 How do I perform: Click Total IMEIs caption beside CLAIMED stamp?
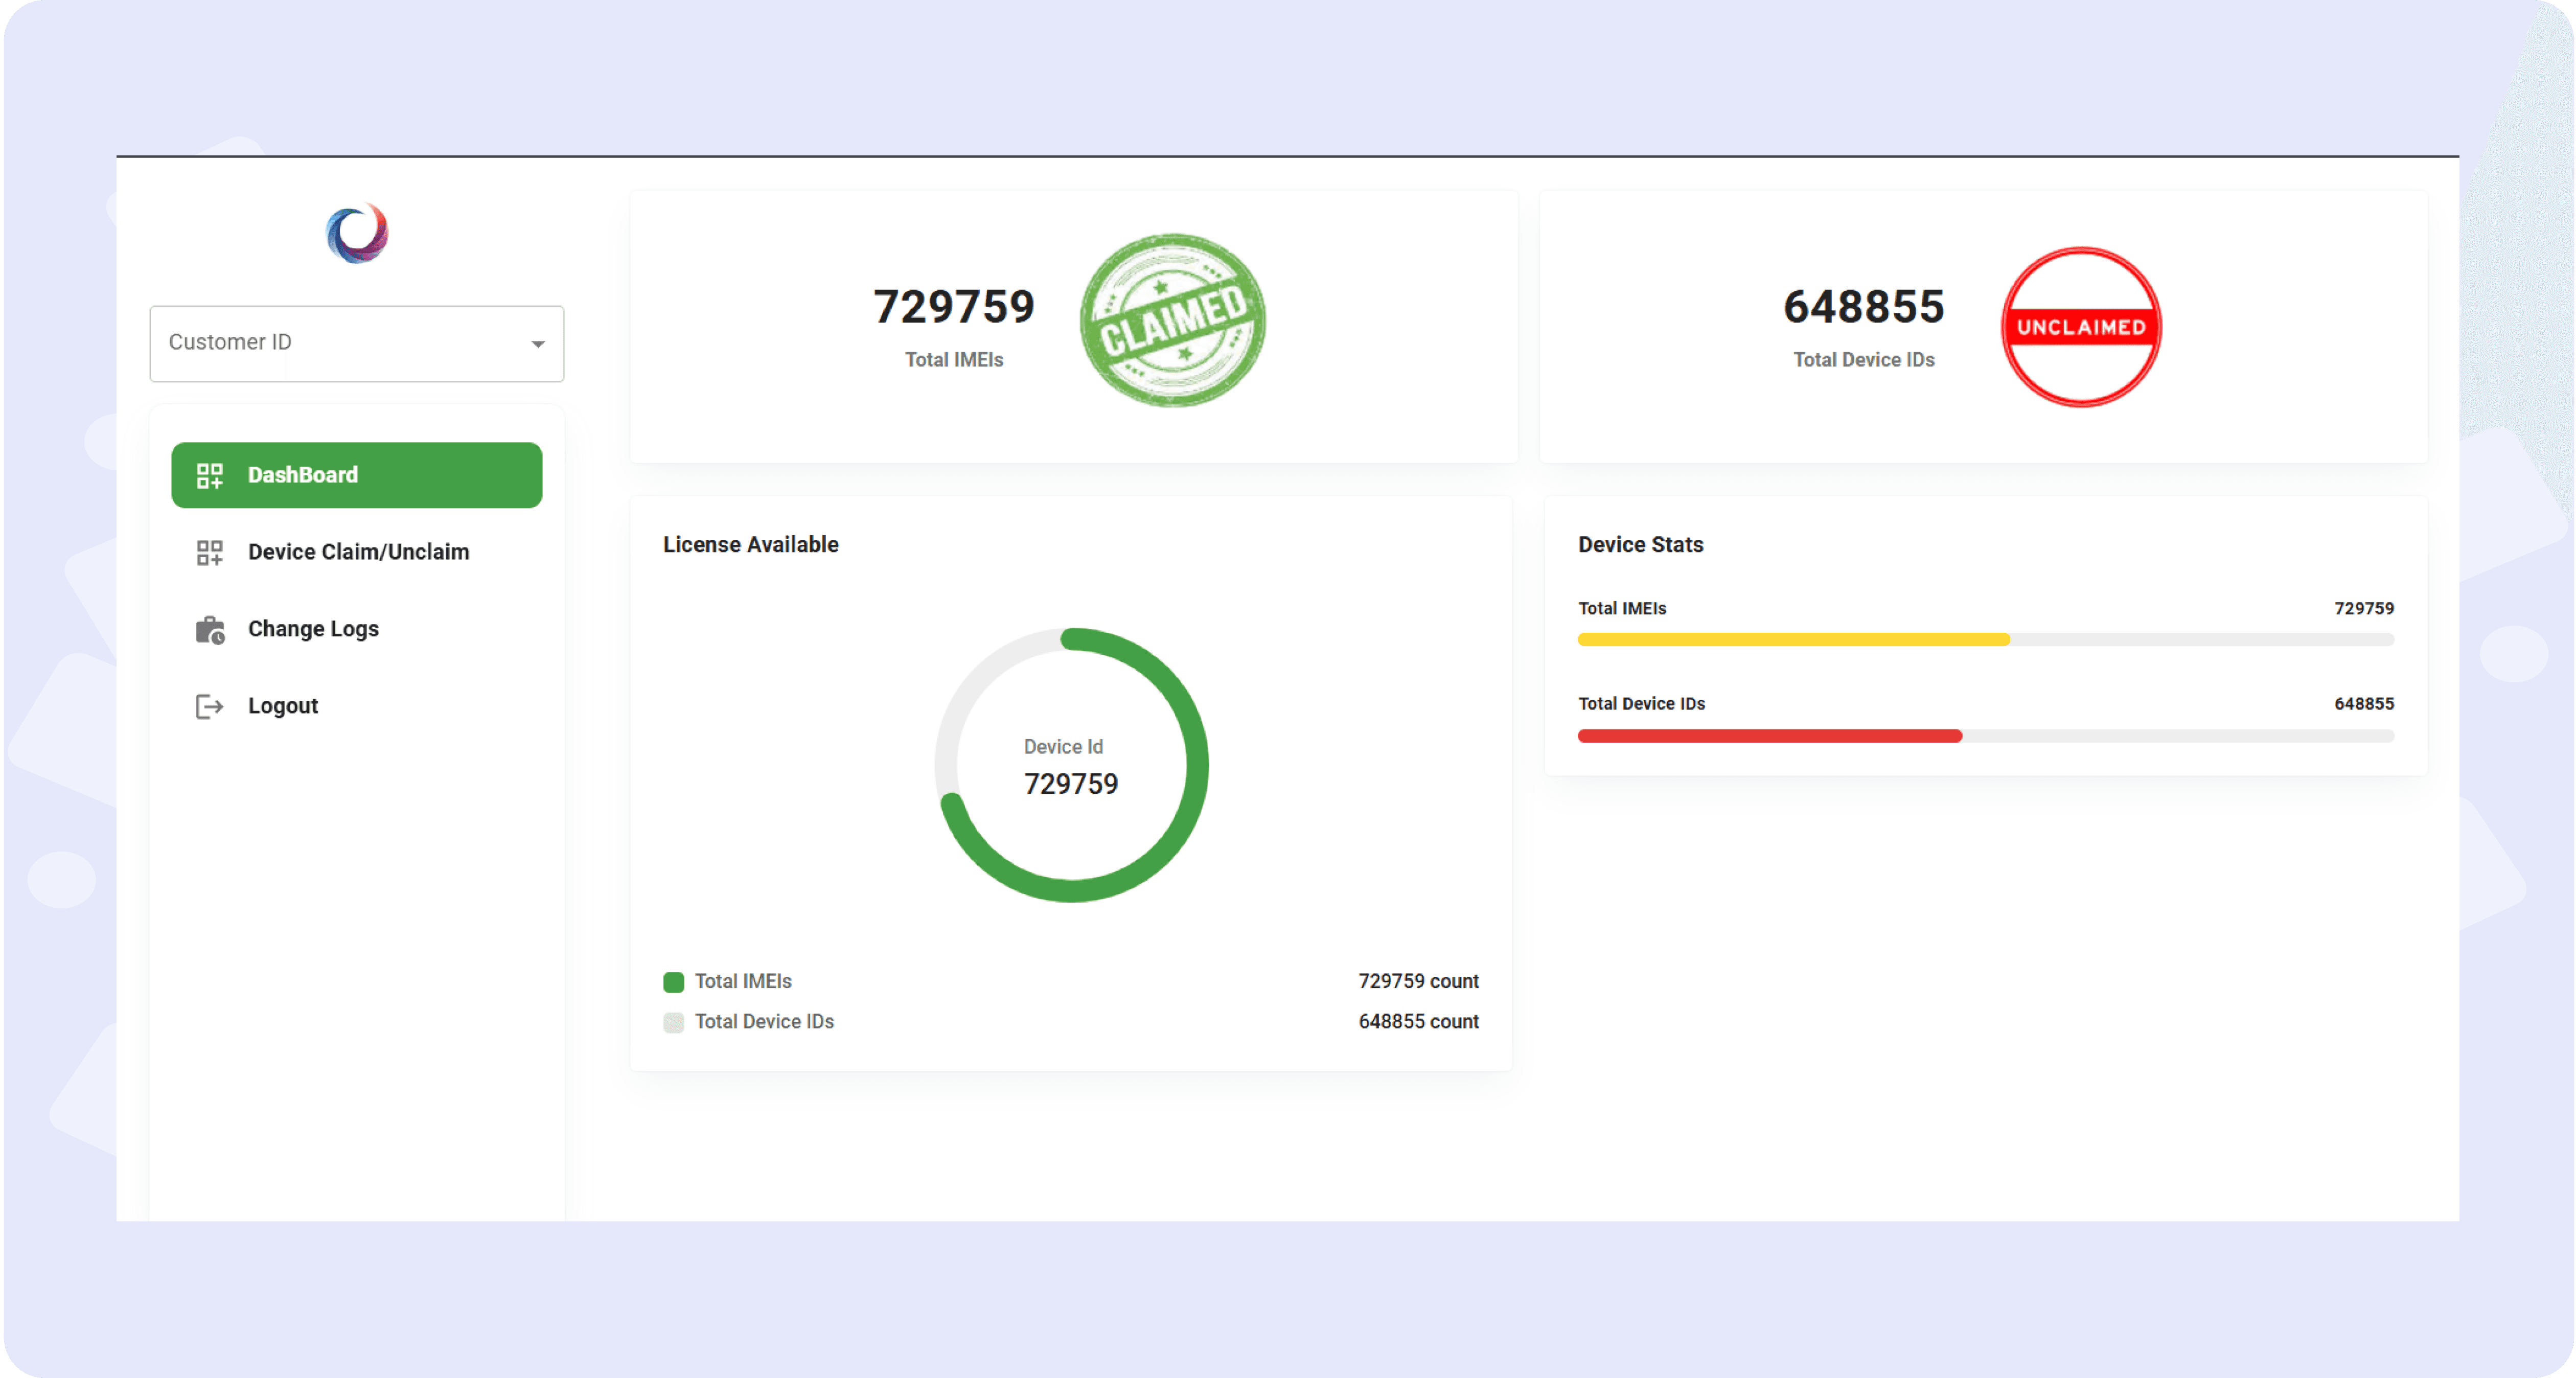point(954,360)
